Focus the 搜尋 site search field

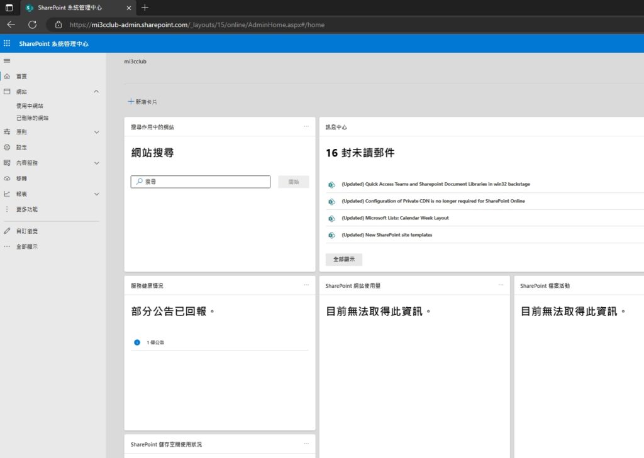pos(201,182)
